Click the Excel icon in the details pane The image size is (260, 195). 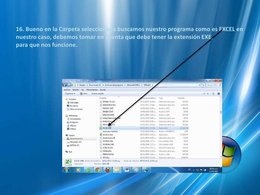(x=68, y=162)
